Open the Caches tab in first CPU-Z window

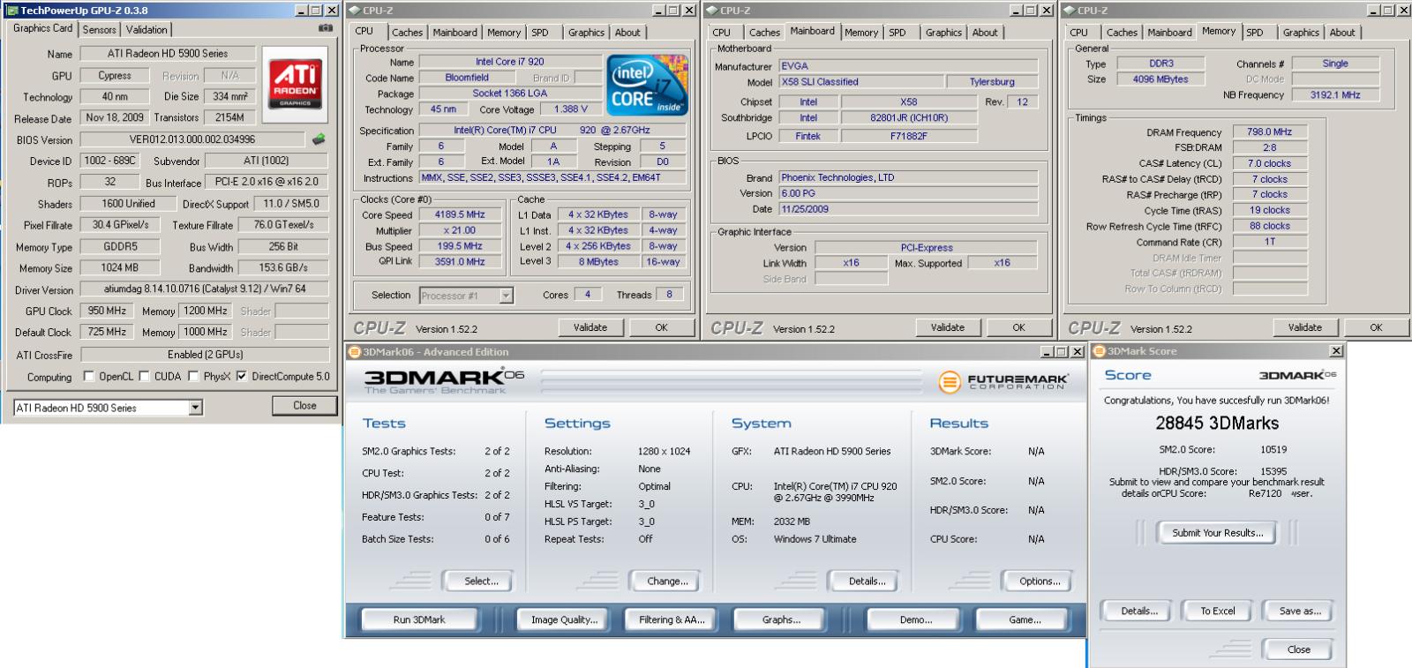[407, 33]
